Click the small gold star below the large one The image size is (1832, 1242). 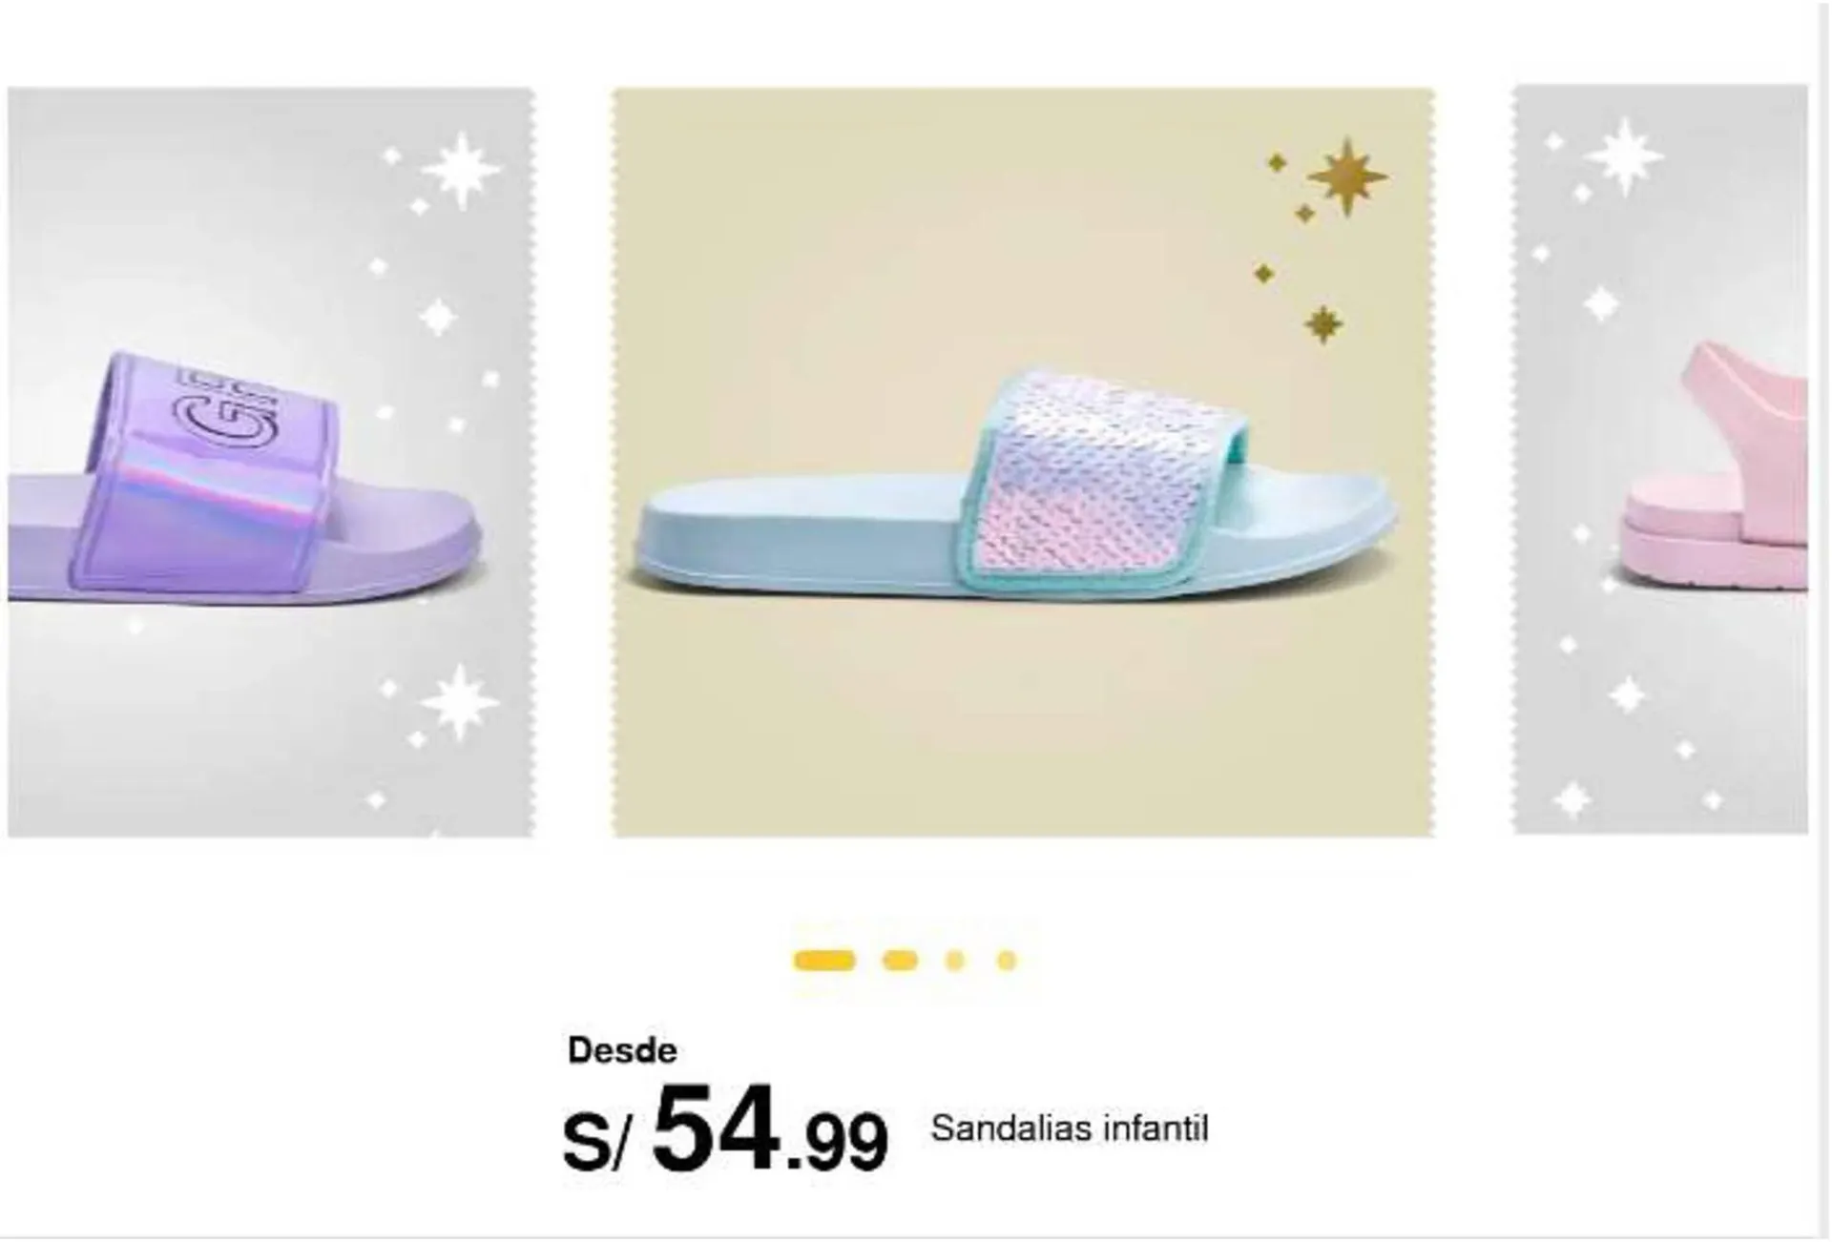[1322, 325]
